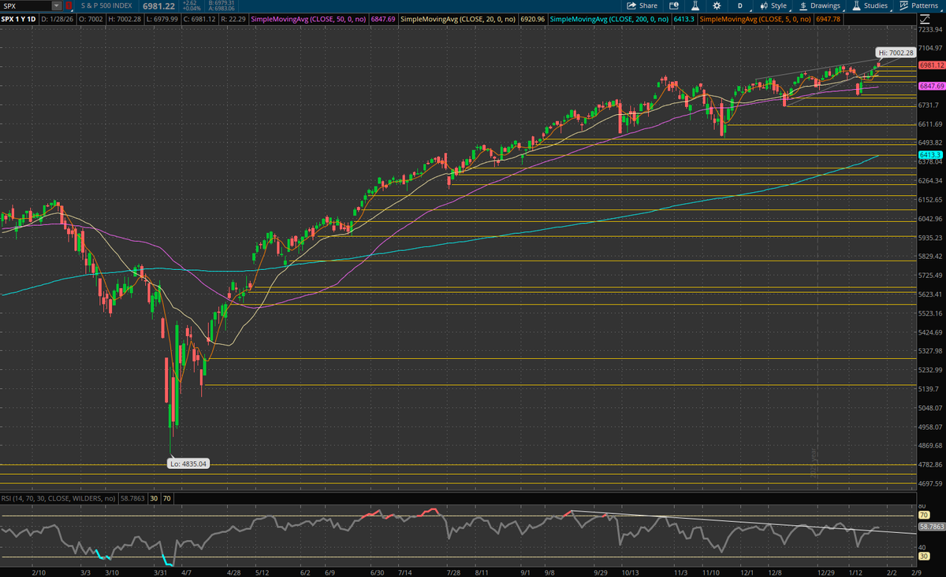Image resolution: width=946 pixels, height=577 pixels.
Task: Select SimpleMovingAvg (CLOSE, 200, 0, no) study label
Action: click(610, 19)
